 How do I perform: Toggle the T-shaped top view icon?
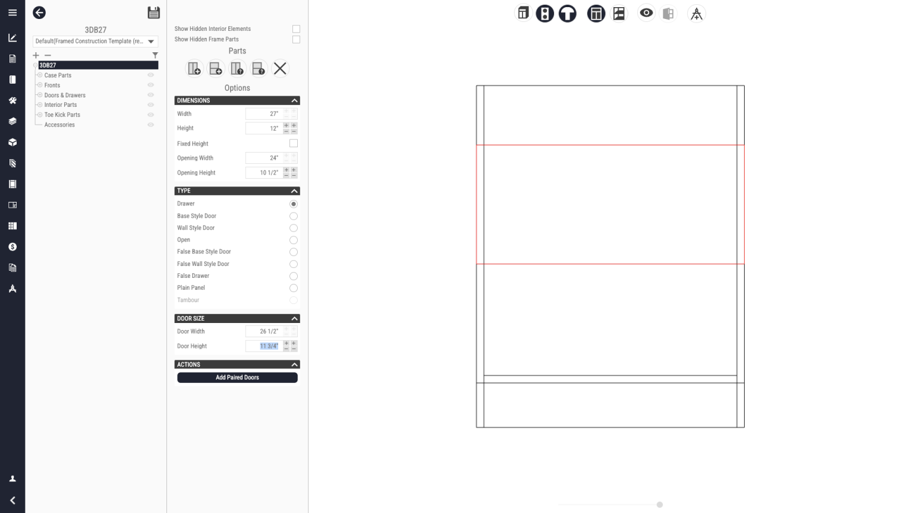coord(568,13)
